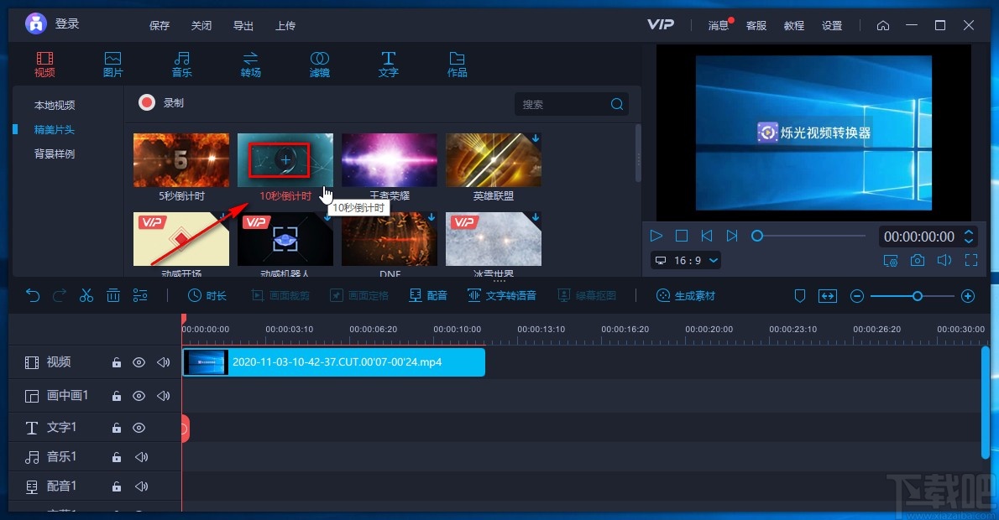The width and height of the screenshot is (999, 520).
Task: Open the 滤镜 tab
Action: [319, 64]
